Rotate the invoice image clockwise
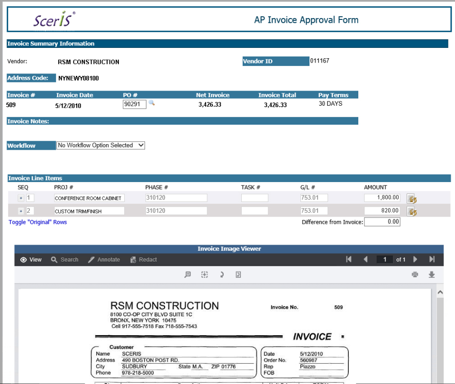455x384 pixels. [222, 274]
